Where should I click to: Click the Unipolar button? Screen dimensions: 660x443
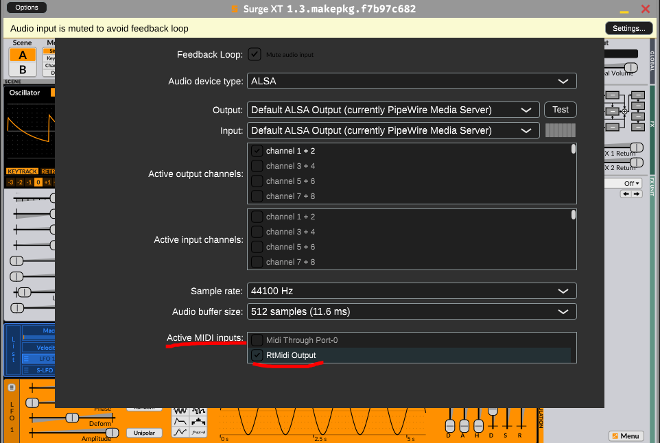click(144, 433)
